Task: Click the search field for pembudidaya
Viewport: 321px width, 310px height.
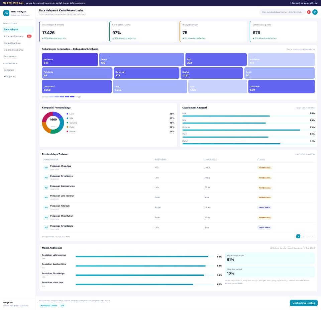Action: (x=282, y=12)
